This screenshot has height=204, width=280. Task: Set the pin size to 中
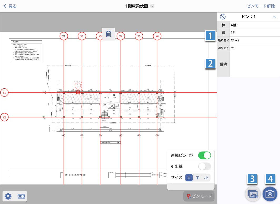tap(197, 178)
